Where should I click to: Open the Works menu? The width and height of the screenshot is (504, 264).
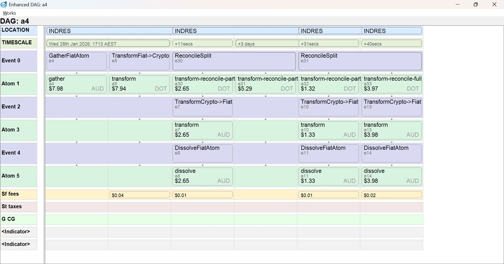pyautogui.click(x=9, y=13)
